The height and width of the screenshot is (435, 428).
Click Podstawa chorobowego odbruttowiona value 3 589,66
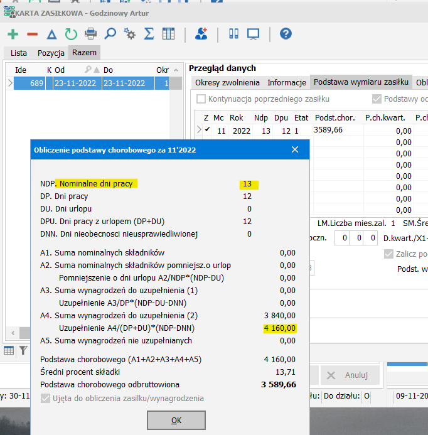pyautogui.click(x=279, y=385)
